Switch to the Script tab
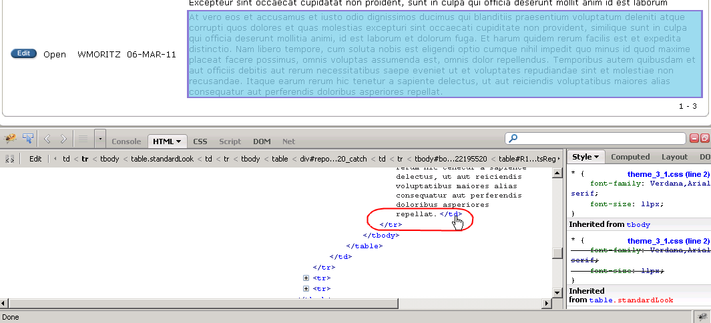This screenshot has width=711, height=323. pyautogui.click(x=230, y=141)
